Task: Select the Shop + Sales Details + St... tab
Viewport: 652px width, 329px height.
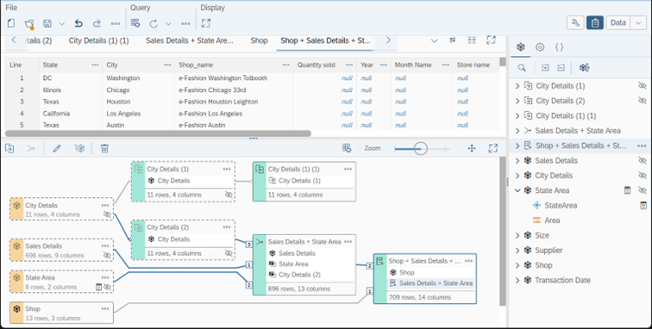Action: [x=325, y=40]
